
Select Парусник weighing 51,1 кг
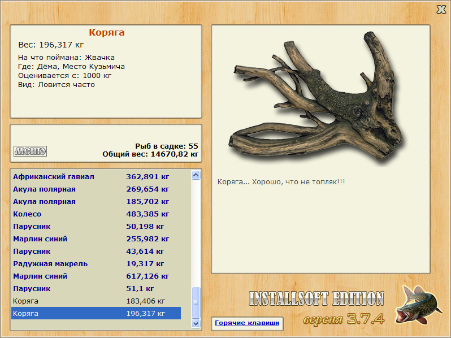coord(96,288)
